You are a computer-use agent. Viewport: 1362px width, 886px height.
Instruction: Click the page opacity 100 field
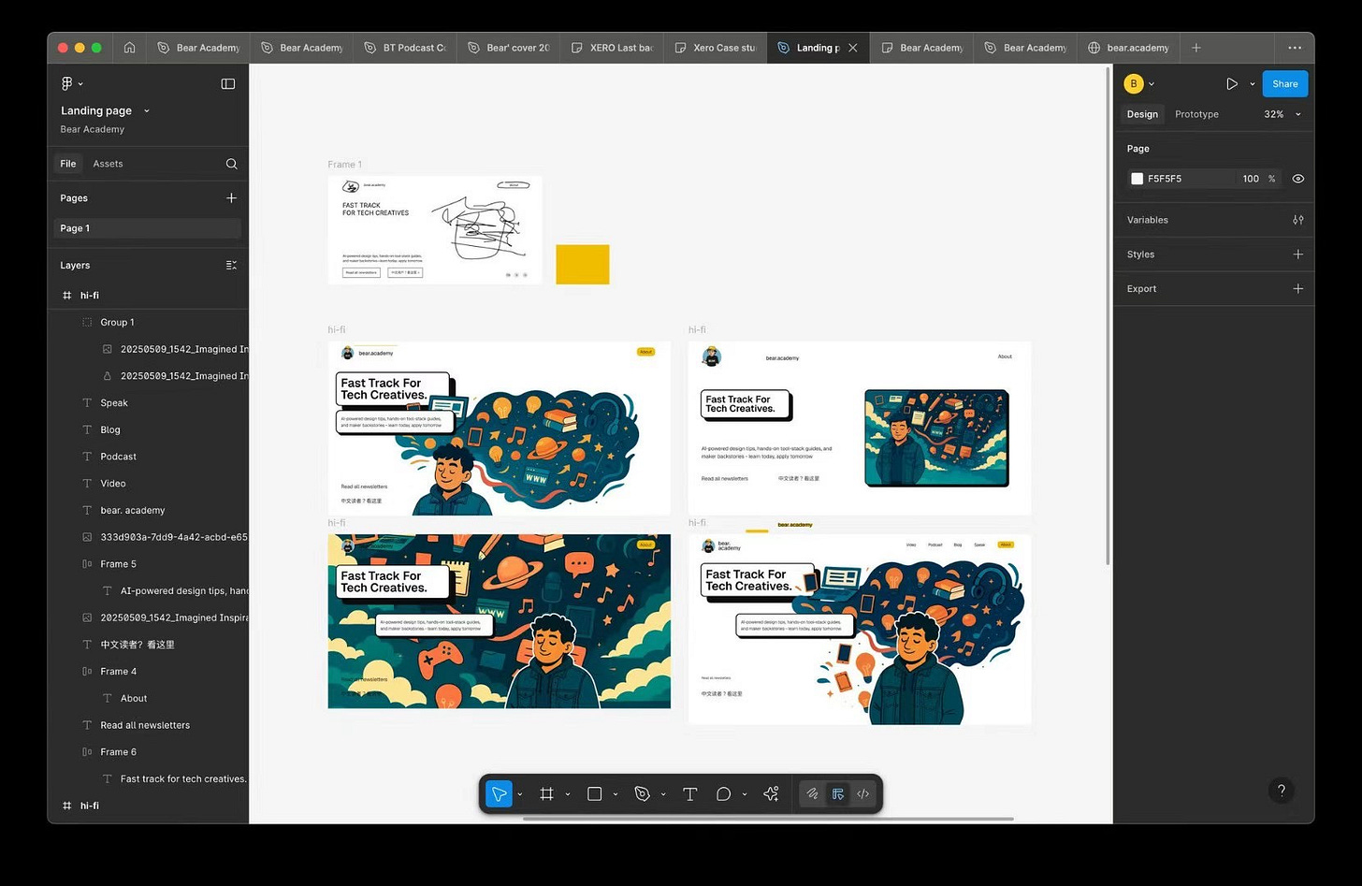coord(1251,179)
